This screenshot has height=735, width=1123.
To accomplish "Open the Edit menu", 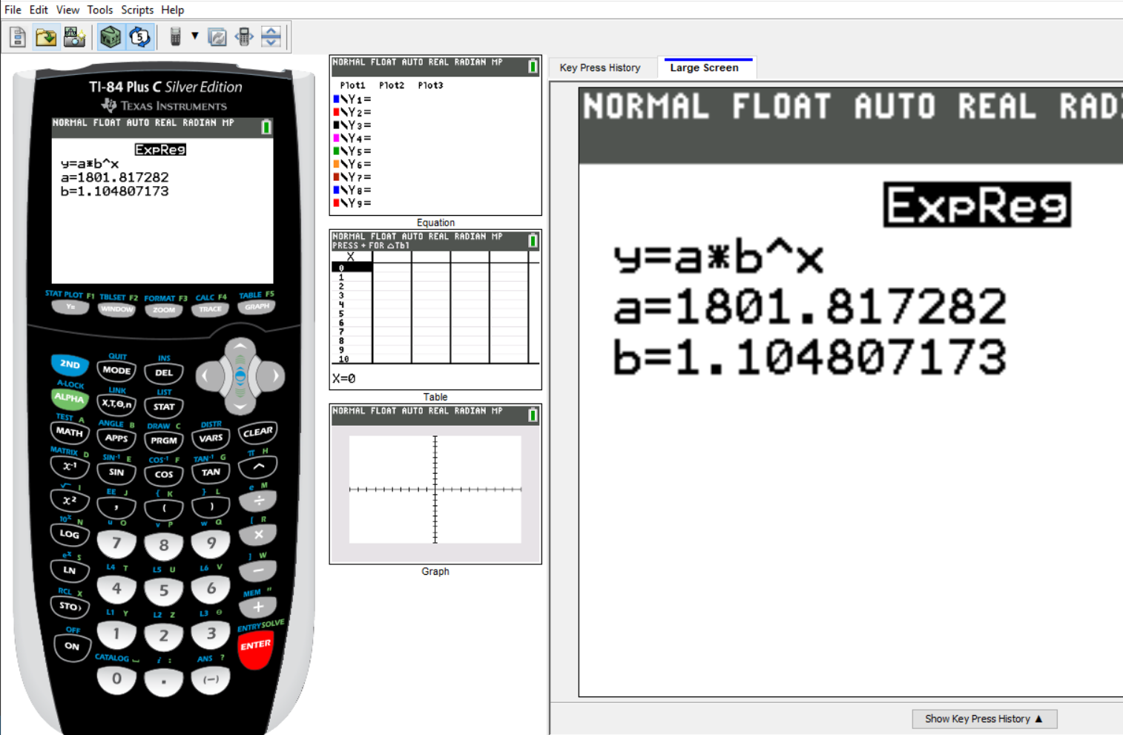I will (x=39, y=10).
